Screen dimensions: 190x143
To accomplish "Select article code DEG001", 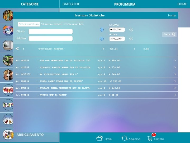I will (x=25, y=60).
